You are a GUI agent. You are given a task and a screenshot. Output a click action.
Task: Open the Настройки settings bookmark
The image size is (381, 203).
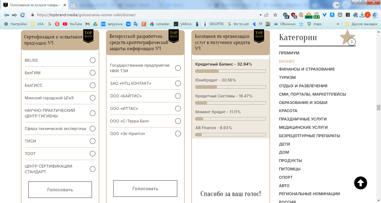coord(16,24)
